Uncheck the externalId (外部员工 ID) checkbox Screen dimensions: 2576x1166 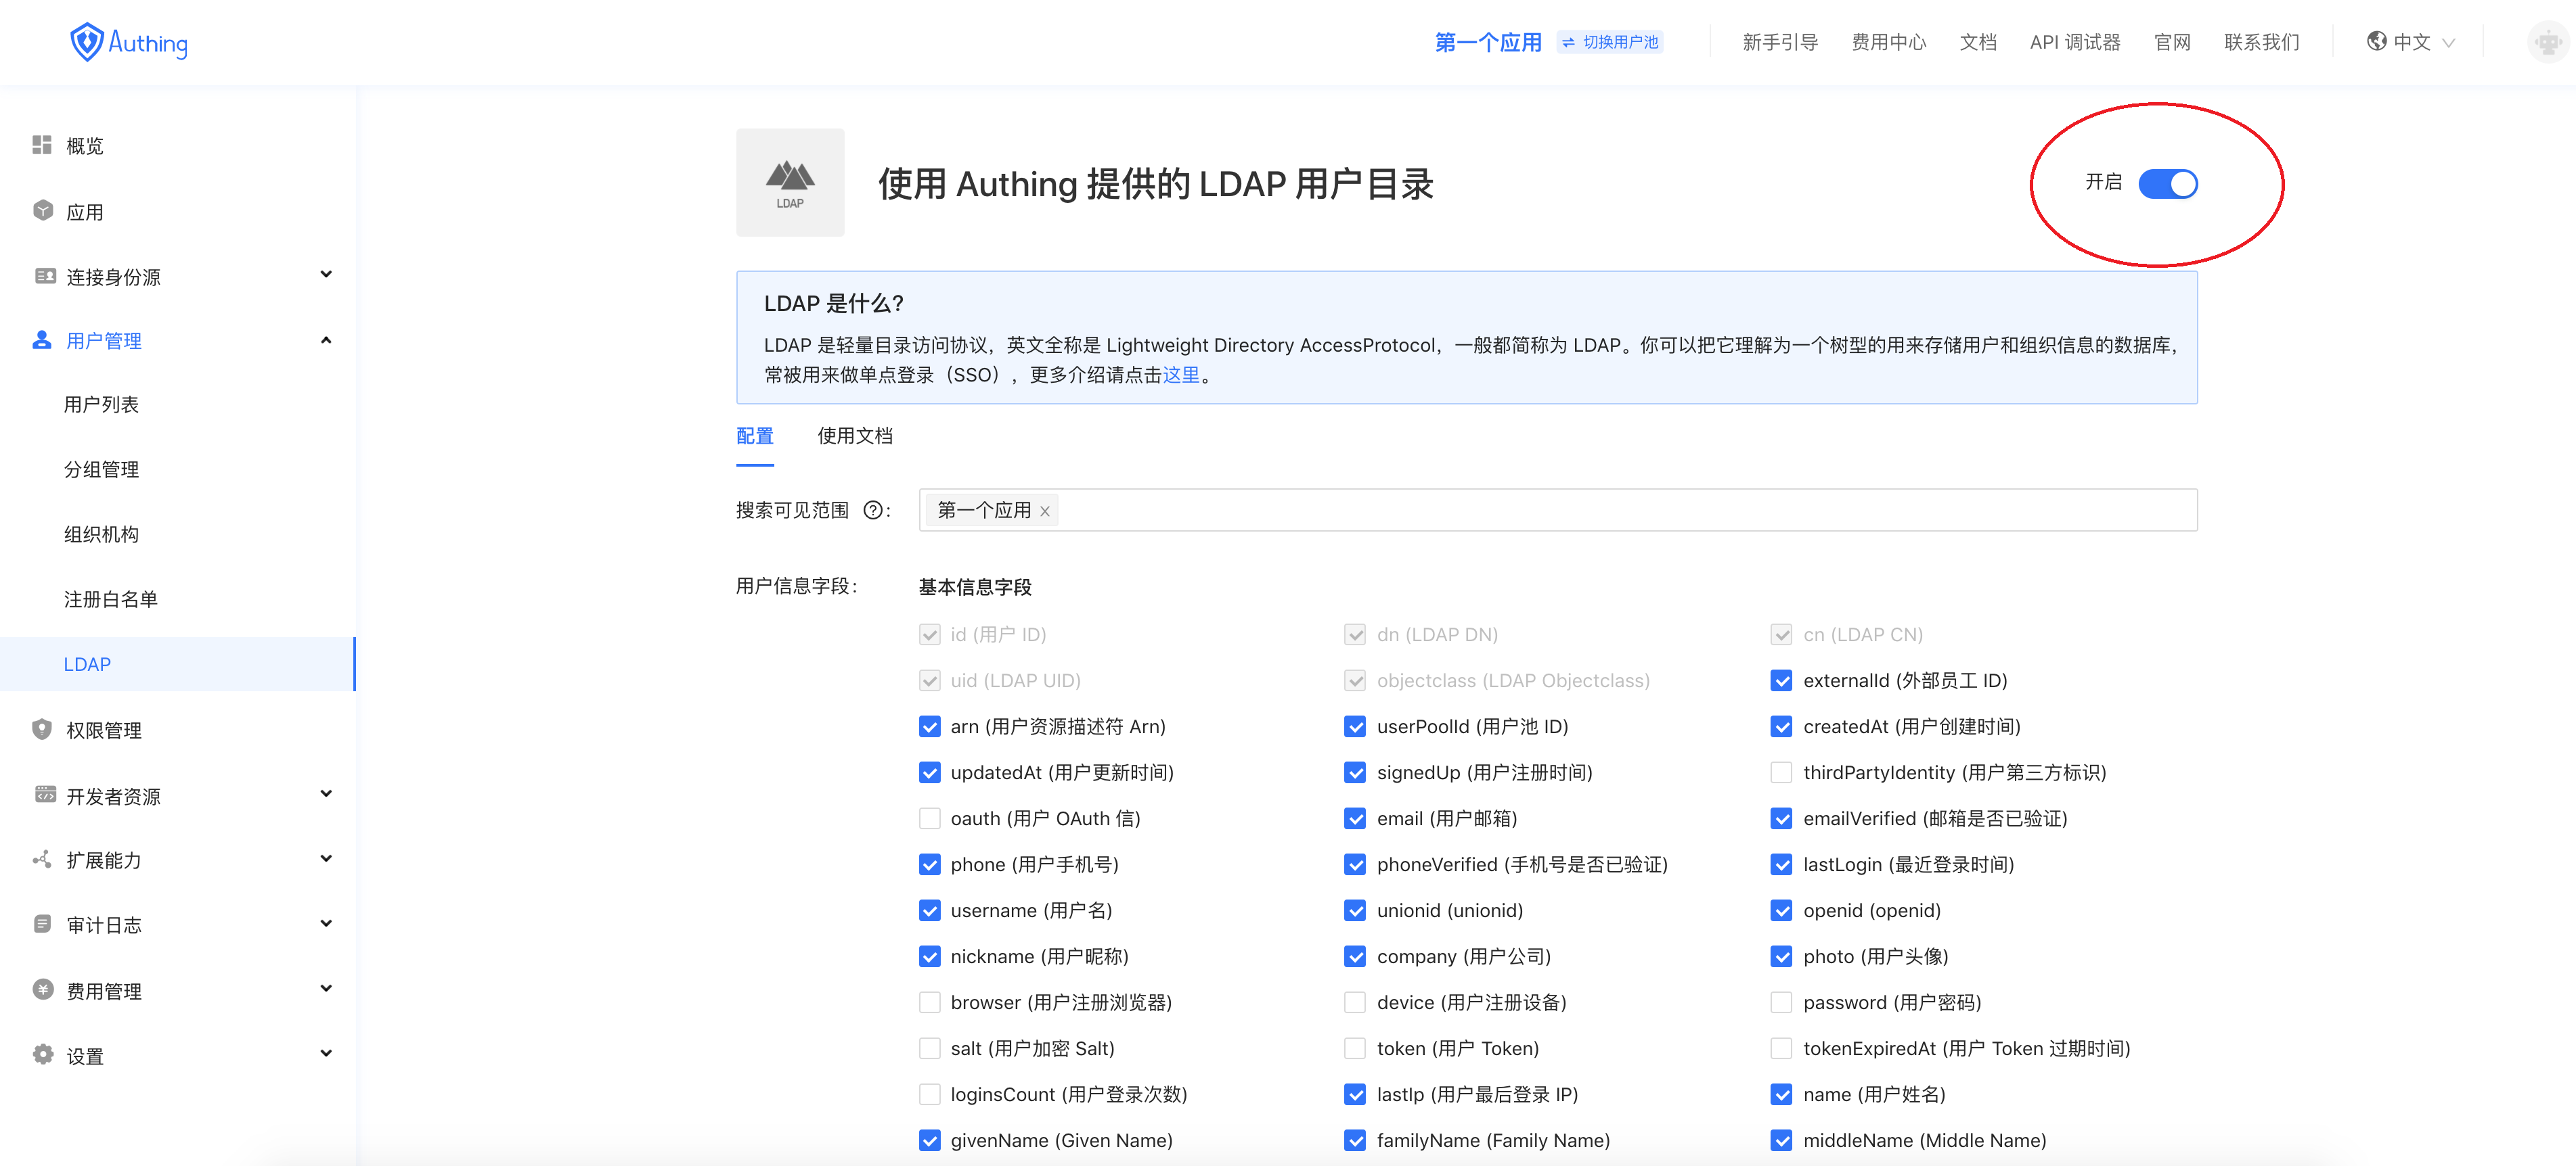point(1781,680)
